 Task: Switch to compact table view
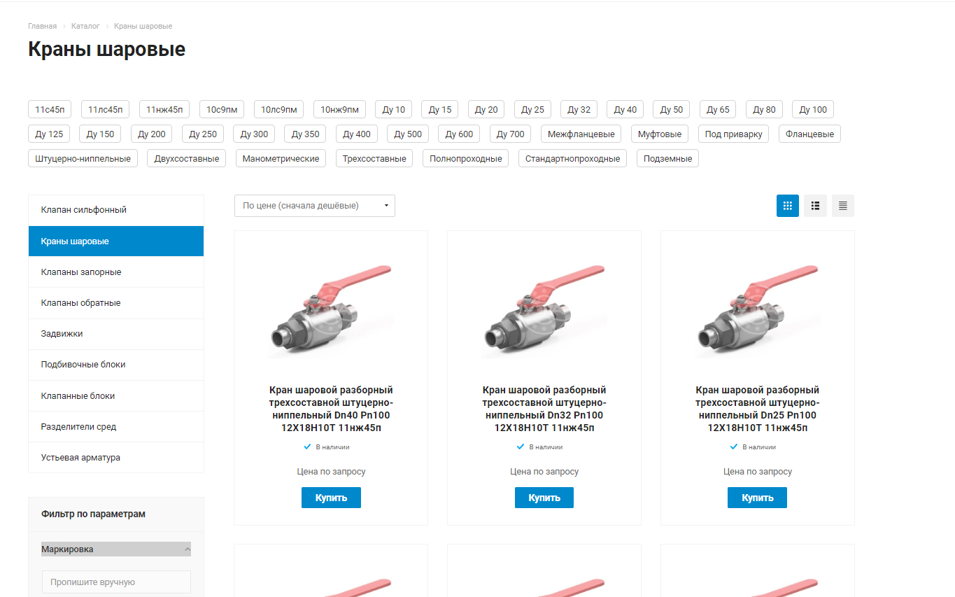coord(843,206)
